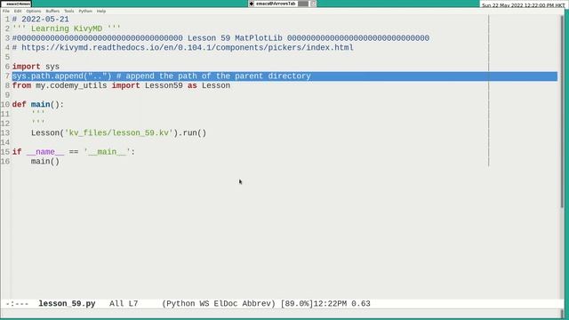The image size is (569, 320).
Task: Click the date and time clock
Action: click(x=523, y=5)
